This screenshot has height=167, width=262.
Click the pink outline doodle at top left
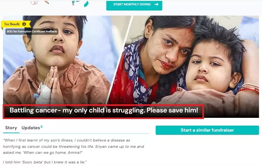coord(34,2)
